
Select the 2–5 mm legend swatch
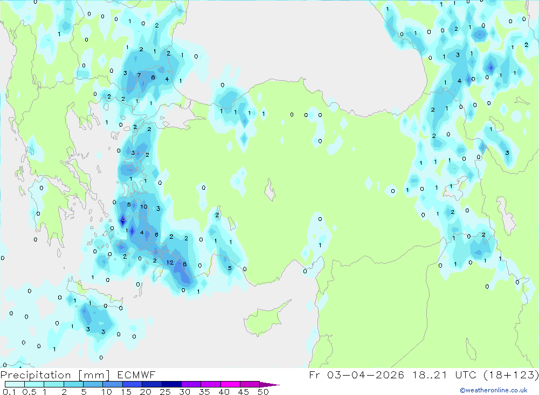click(x=73, y=384)
